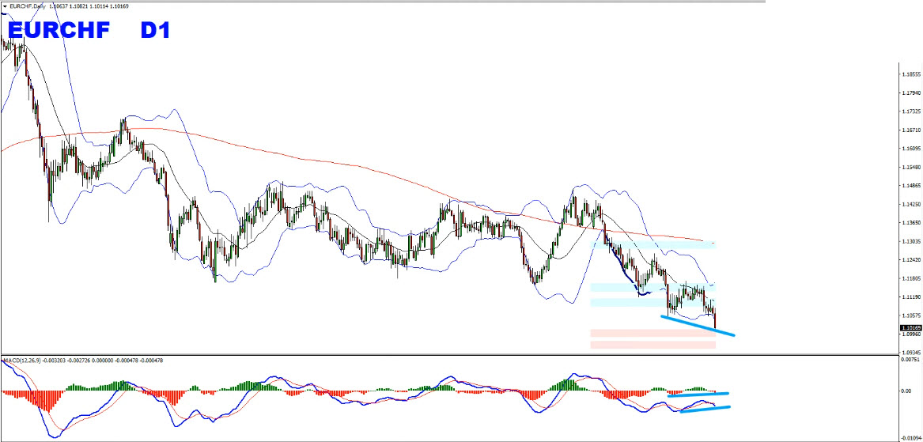Click the 1.14250 label on price axis
Screen dimensions: 923x442
click(911, 204)
